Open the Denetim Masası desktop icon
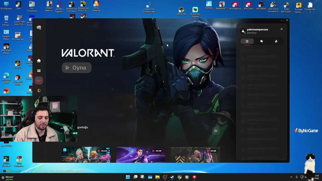The width and height of the screenshot is (322, 181). point(6,35)
